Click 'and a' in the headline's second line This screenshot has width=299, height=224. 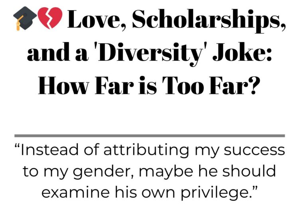click(58, 52)
